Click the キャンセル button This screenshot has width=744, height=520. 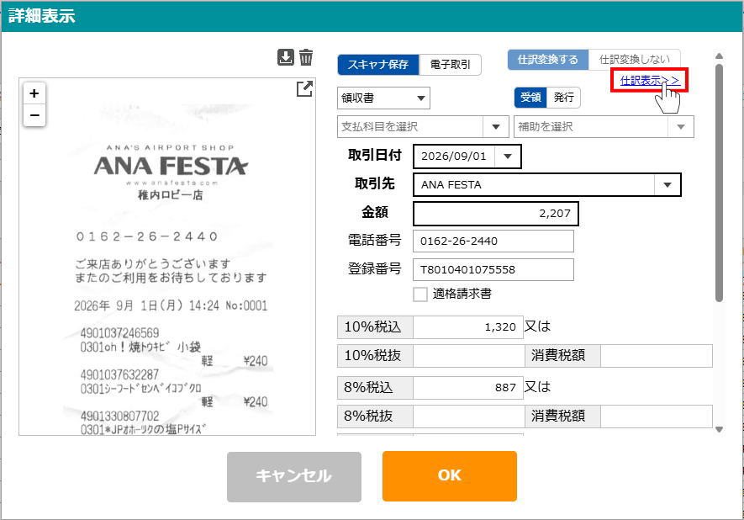(x=293, y=476)
